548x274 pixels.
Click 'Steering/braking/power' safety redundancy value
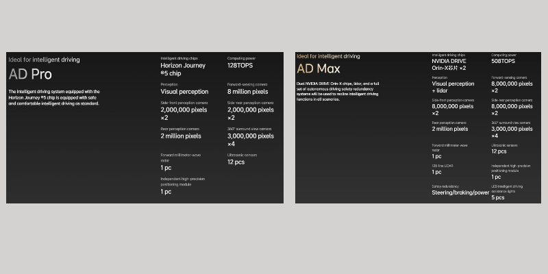tap(460, 192)
